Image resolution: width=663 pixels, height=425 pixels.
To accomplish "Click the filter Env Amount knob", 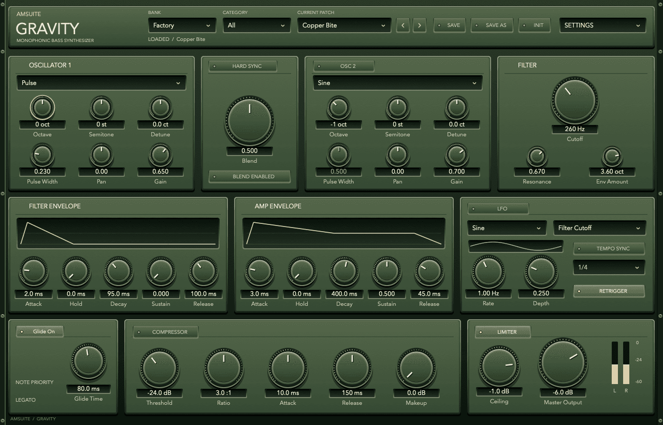I will (x=612, y=157).
